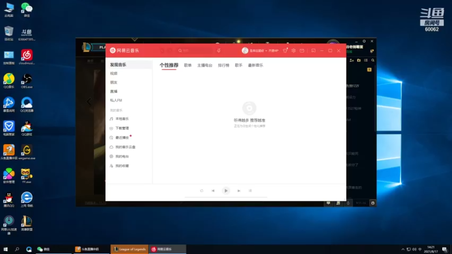Switch to League of Legends taskbar button

coord(129,249)
